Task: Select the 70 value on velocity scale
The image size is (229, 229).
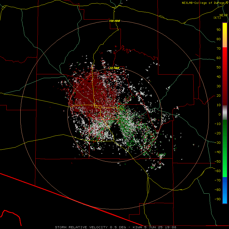Action: click(219, 49)
